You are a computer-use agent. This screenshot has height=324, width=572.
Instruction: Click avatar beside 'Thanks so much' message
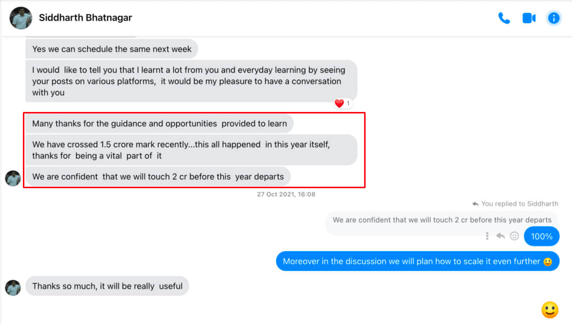tap(13, 287)
